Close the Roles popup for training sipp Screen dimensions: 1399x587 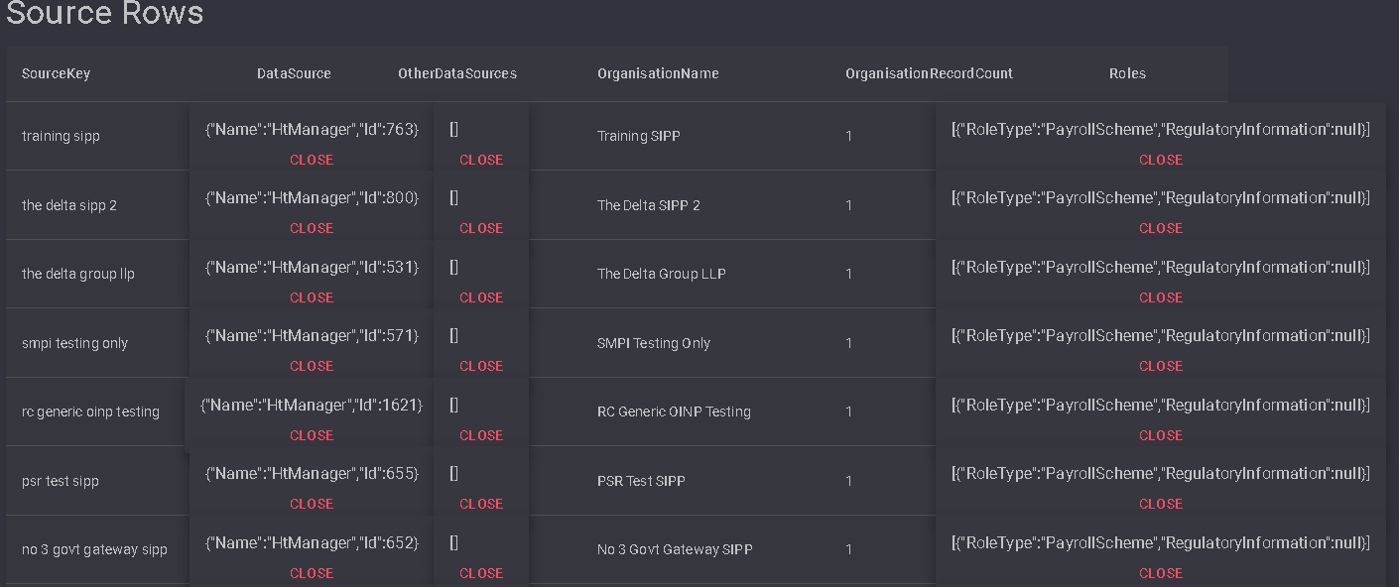[1161, 160]
